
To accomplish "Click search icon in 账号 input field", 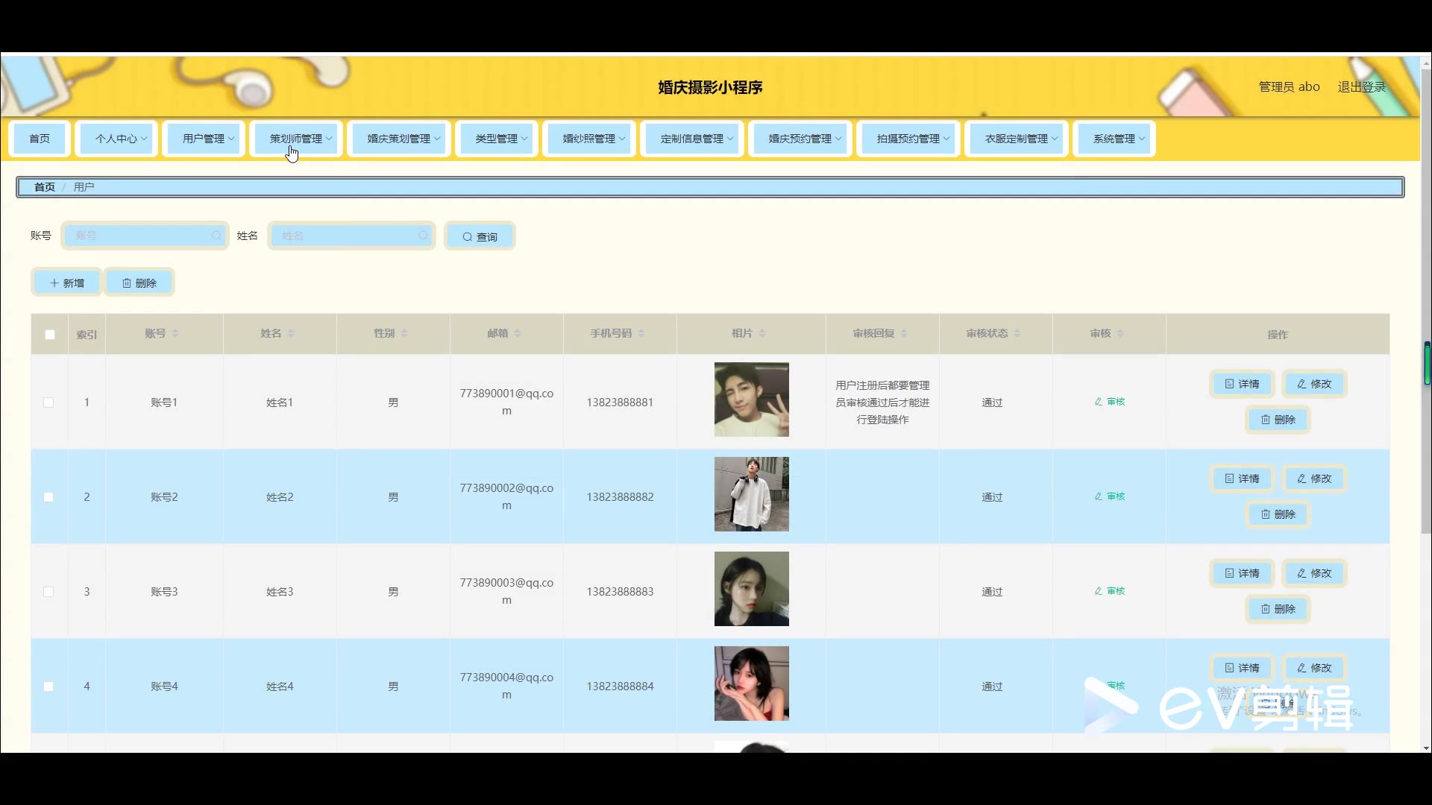I will (216, 236).
